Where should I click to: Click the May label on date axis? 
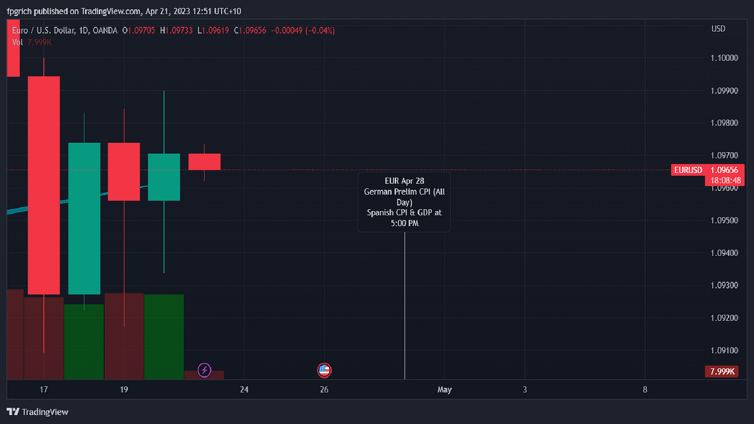pyautogui.click(x=444, y=390)
